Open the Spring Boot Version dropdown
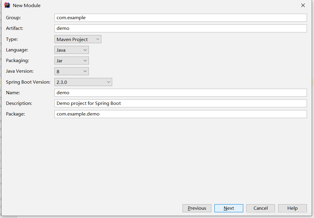Viewport: 314px width, 218px height. 83,82
